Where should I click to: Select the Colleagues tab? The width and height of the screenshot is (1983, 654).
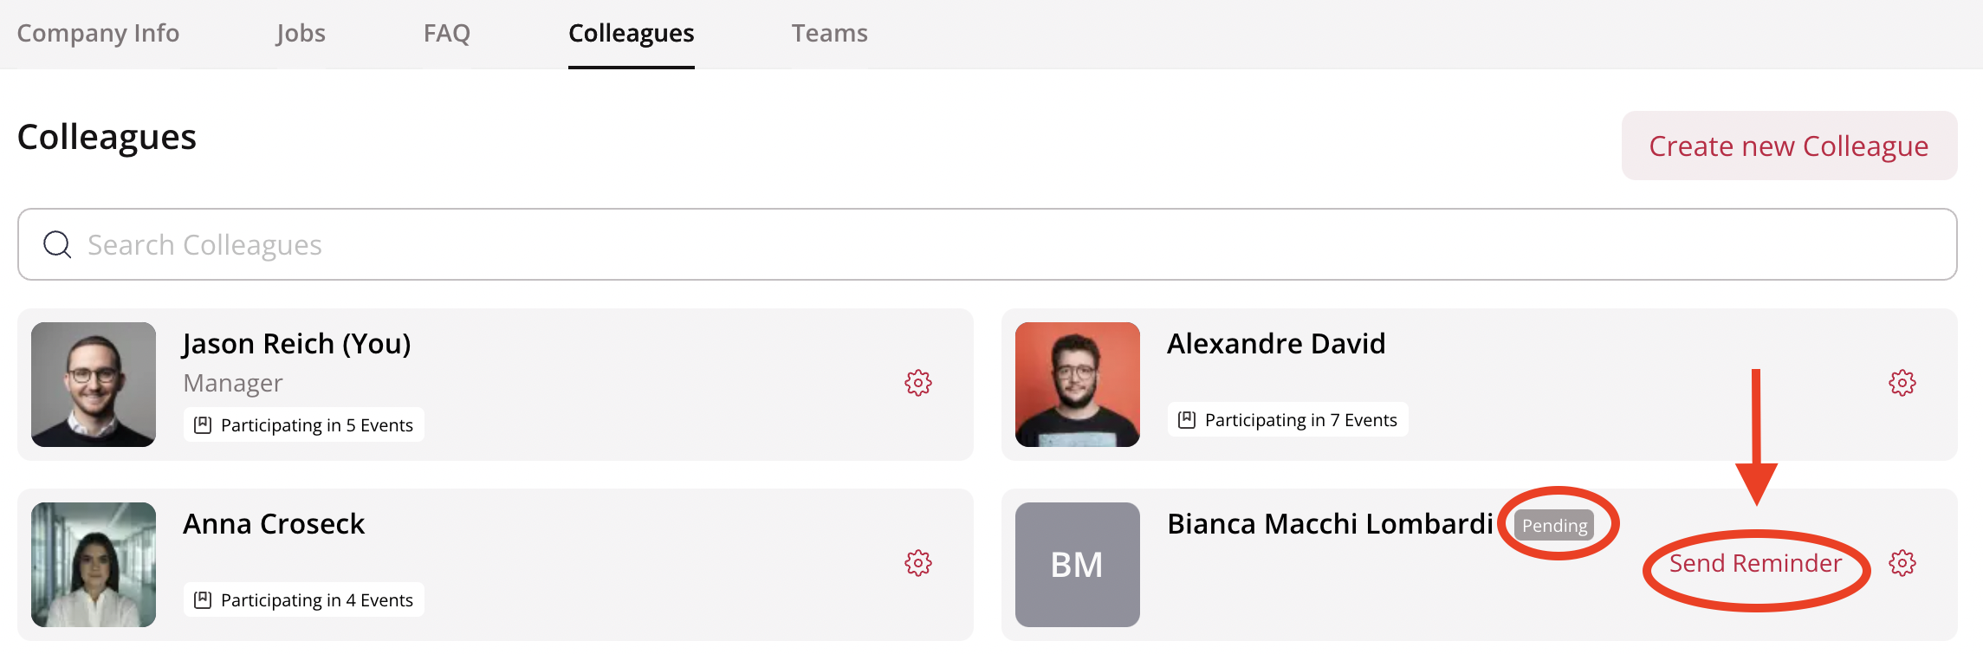[631, 33]
